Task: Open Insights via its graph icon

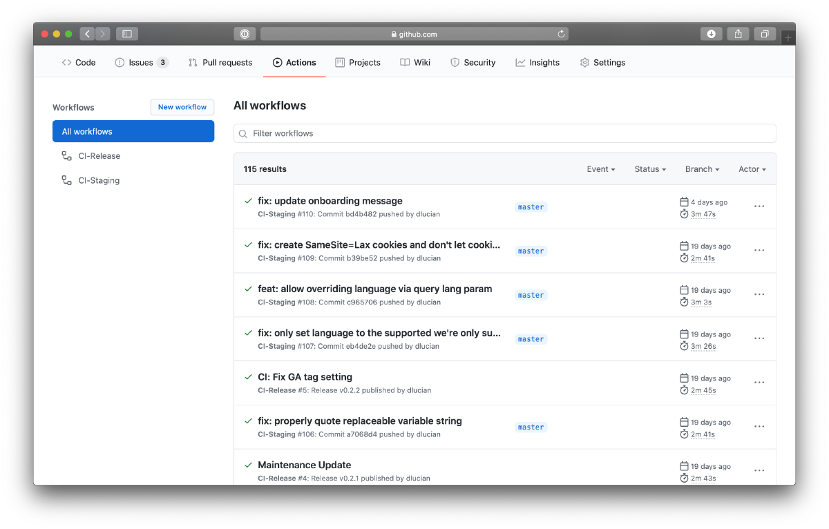Action: 520,62
